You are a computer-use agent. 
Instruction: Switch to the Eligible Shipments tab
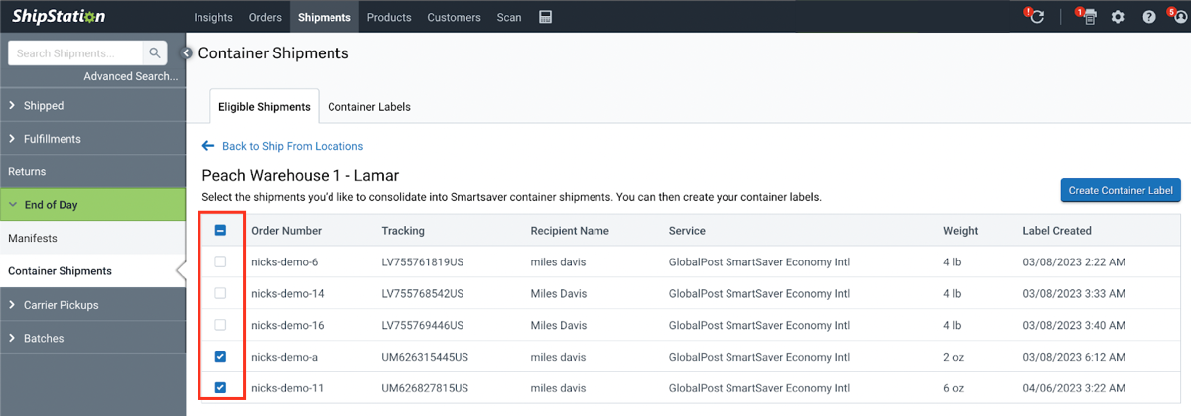tap(264, 106)
